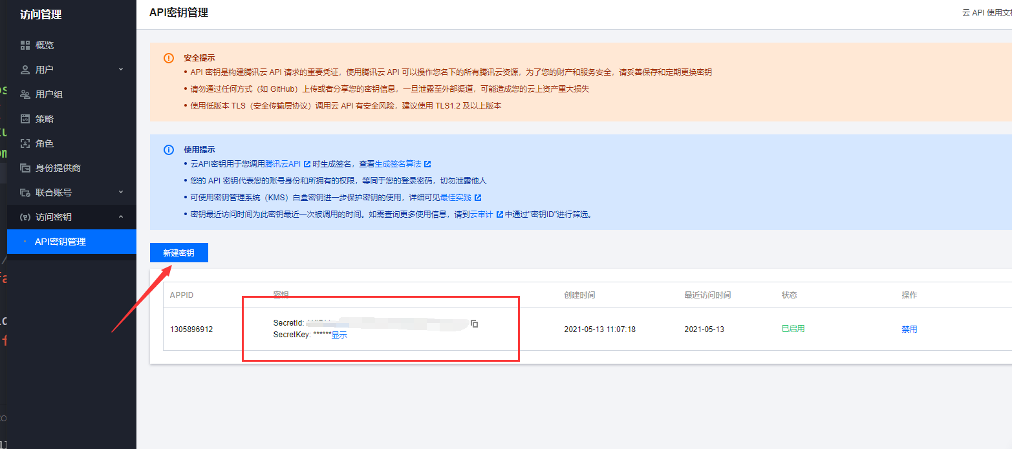The image size is (1012, 449).
Task: Click creation time 2021-05-13 11:07:18
Action: 599,329
